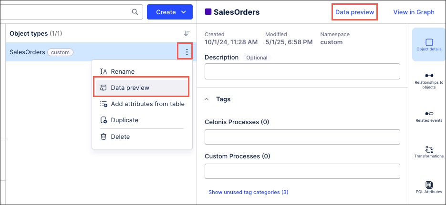Viewport: 446px width, 205px height.
Task: Click the Rename text-cursor icon
Action: (x=104, y=71)
